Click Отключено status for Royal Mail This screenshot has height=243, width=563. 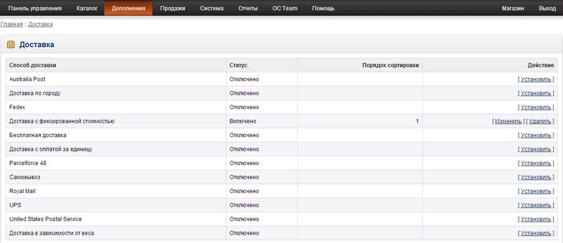[x=244, y=191]
